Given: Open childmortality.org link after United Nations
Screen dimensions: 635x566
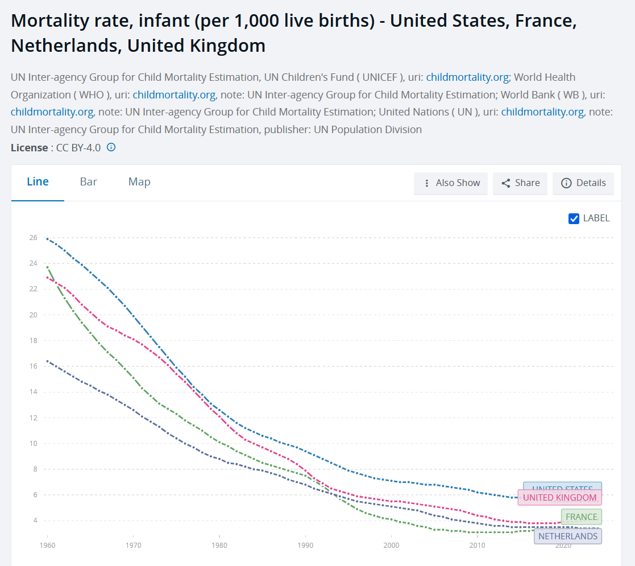Looking at the screenshot, I should coord(543,112).
